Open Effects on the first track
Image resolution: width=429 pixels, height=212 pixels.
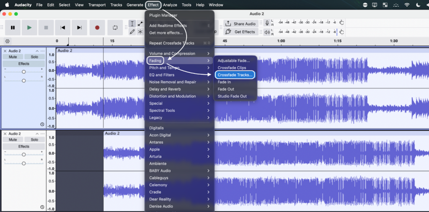click(23, 64)
